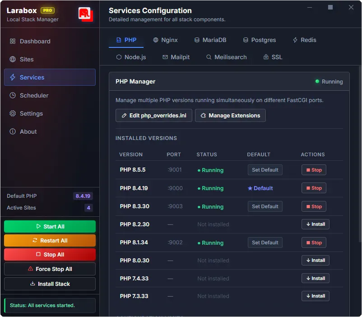The height and width of the screenshot is (317, 362).
Task: Stop PHP 8.4.19
Action: click(x=314, y=188)
